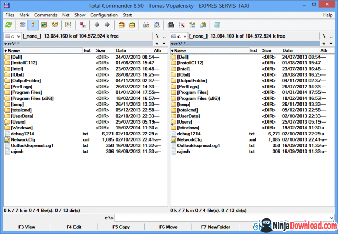Click the F4 Edit button

[74, 227]
